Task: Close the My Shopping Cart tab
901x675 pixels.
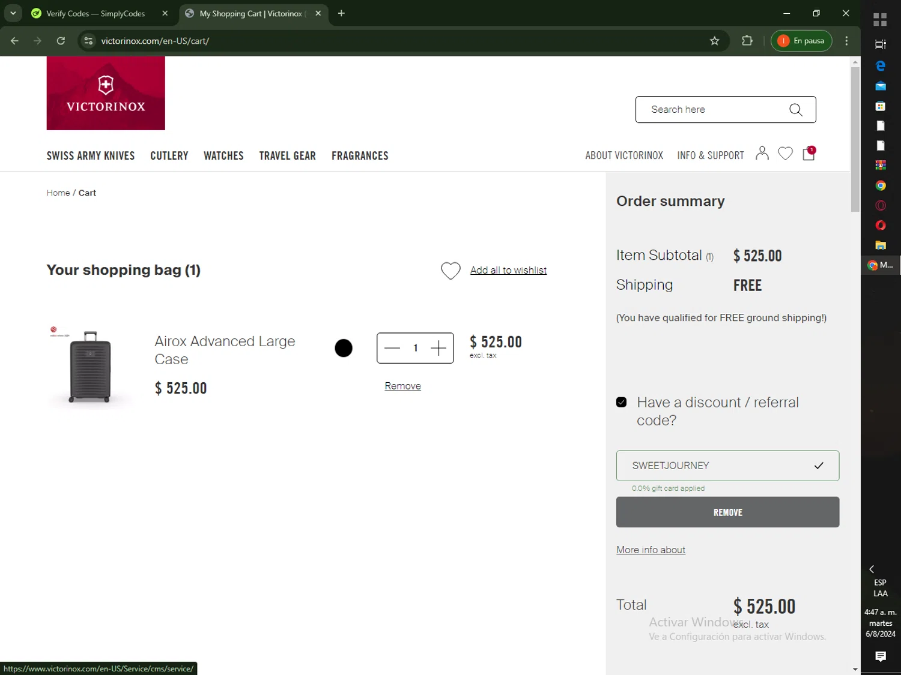Action: [x=318, y=13]
